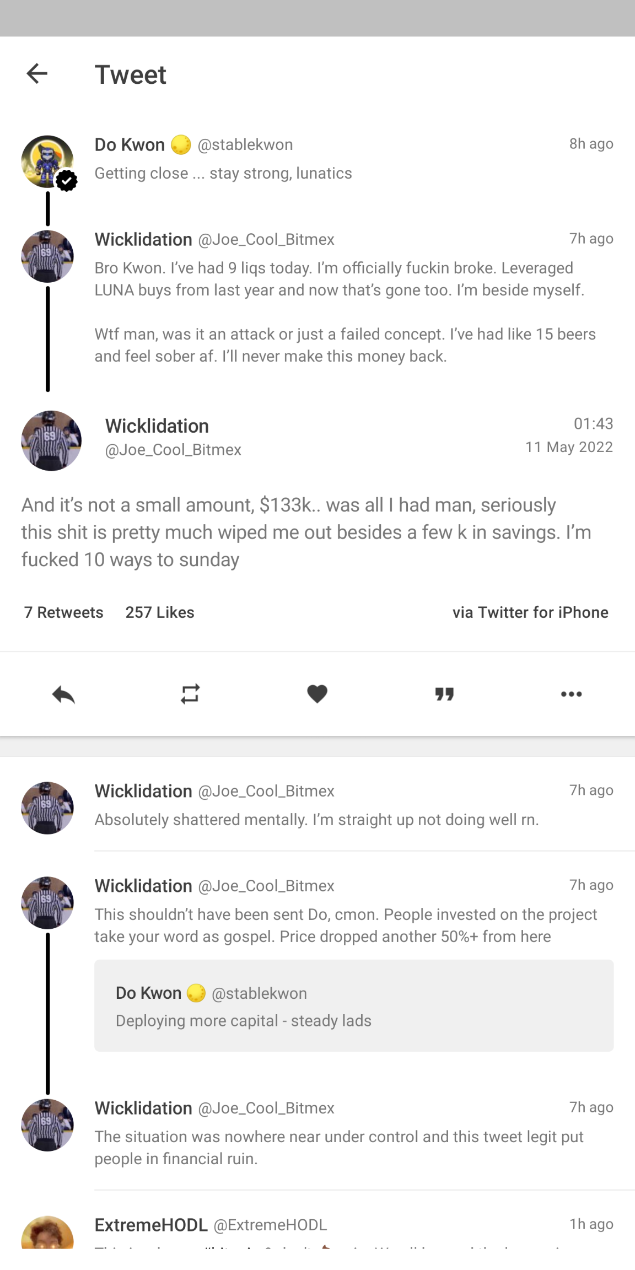Open ExtremeHODL's profile avatar
This screenshot has height=1270, width=635.
pyautogui.click(x=47, y=1234)
